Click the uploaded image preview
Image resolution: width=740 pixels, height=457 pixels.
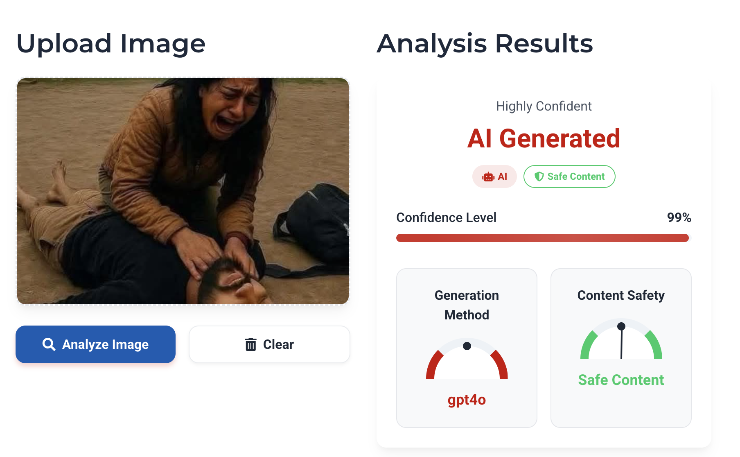183,191
